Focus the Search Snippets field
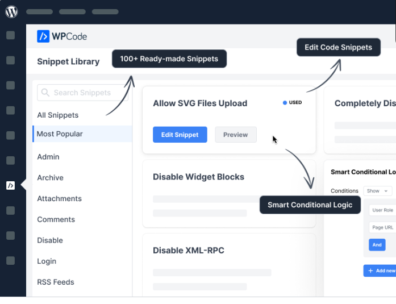Screen dimensions: 396x304 (x=82, y=93)
